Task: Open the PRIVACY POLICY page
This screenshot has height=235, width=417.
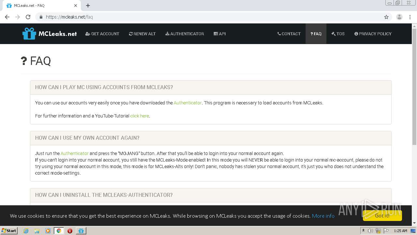Action: pos(373,34)
